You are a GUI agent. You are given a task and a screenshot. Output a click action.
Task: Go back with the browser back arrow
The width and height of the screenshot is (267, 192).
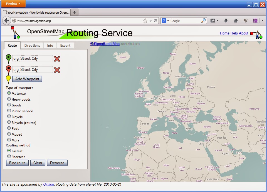coord(6,21)
